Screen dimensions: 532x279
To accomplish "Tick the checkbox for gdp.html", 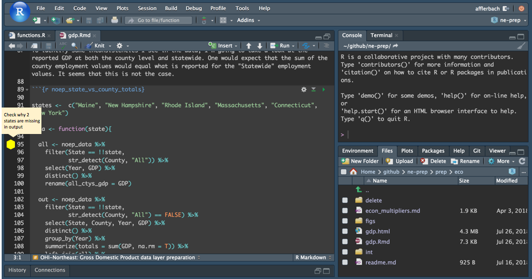I will point(345,231).
